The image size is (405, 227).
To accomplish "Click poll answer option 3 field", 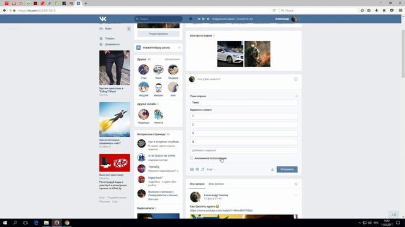I will [x=244, y=133].
